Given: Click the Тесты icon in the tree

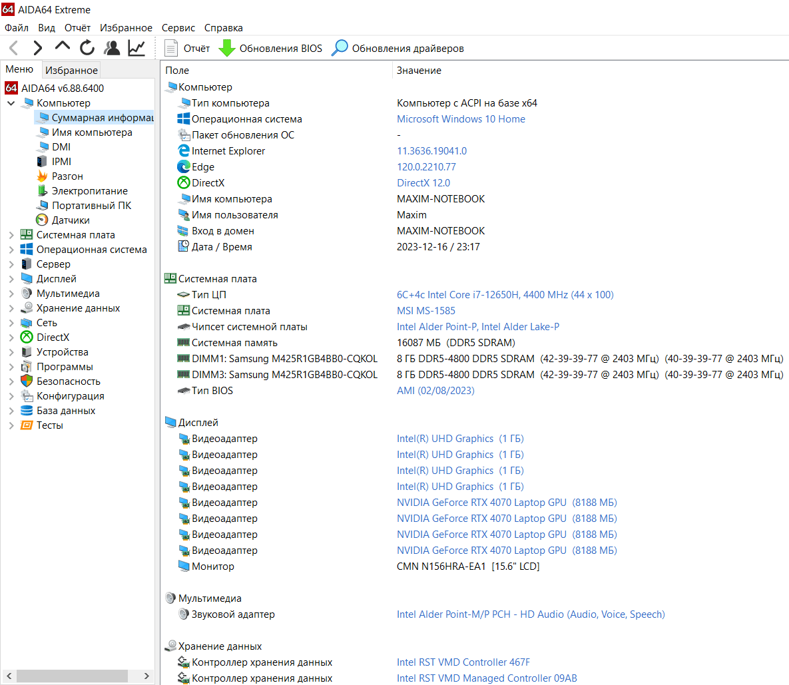Looking at the screenshot, I should [x=27, y=425].
